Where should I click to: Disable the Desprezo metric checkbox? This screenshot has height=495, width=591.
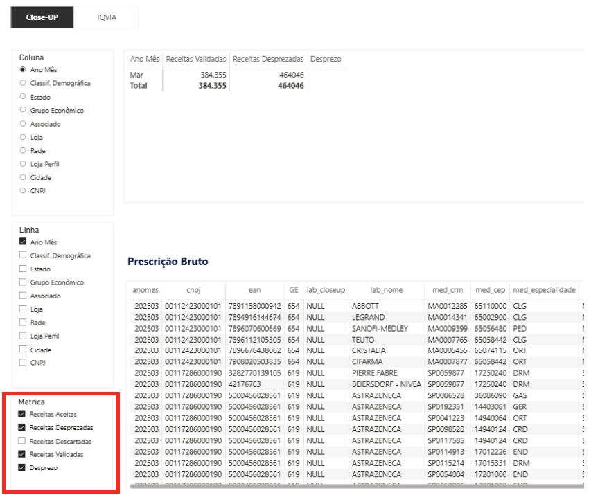tap(23, 468)
